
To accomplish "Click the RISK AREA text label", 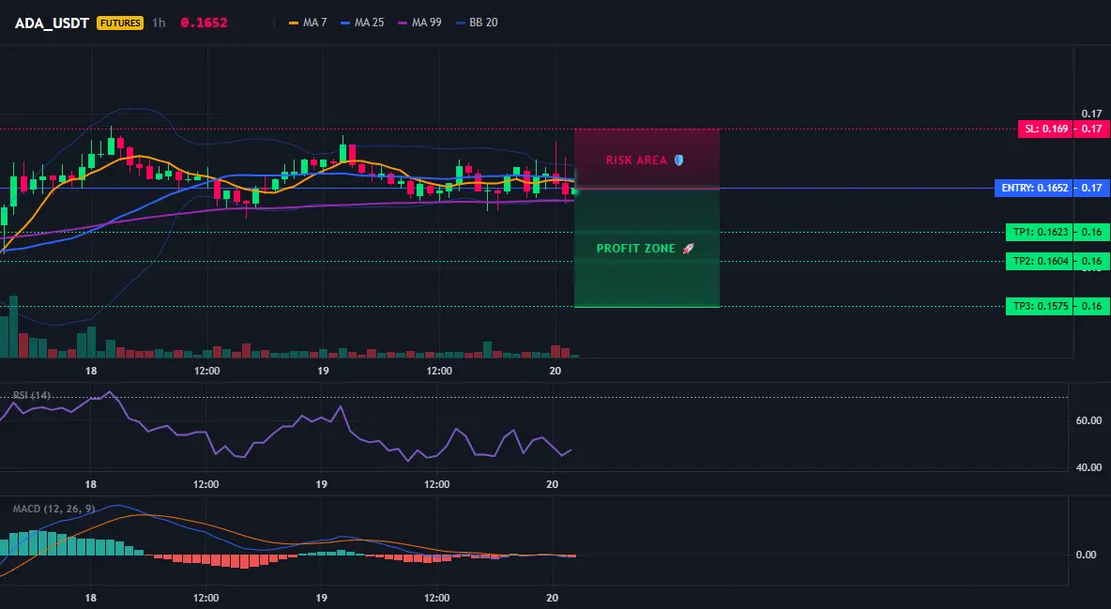I will (636, 160).
